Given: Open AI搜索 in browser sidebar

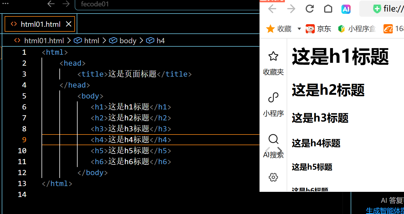Looking at the screenshot, I should [273, 146].
